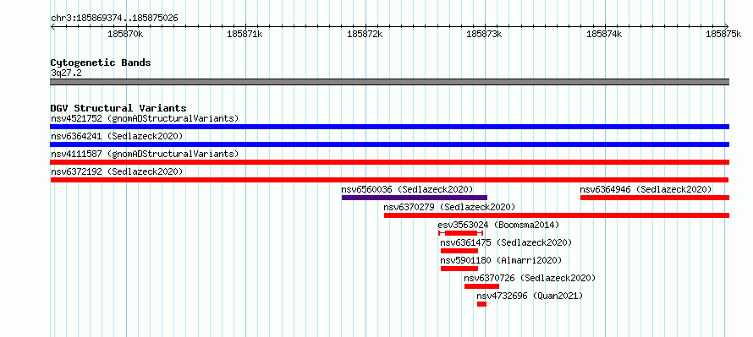Click the nsv4521752 (gnomADStructuralVariants) label
This screenshot has height=337, width=753.
tap(145, 118)
